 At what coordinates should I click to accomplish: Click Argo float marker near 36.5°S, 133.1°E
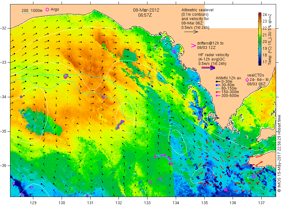150,182
